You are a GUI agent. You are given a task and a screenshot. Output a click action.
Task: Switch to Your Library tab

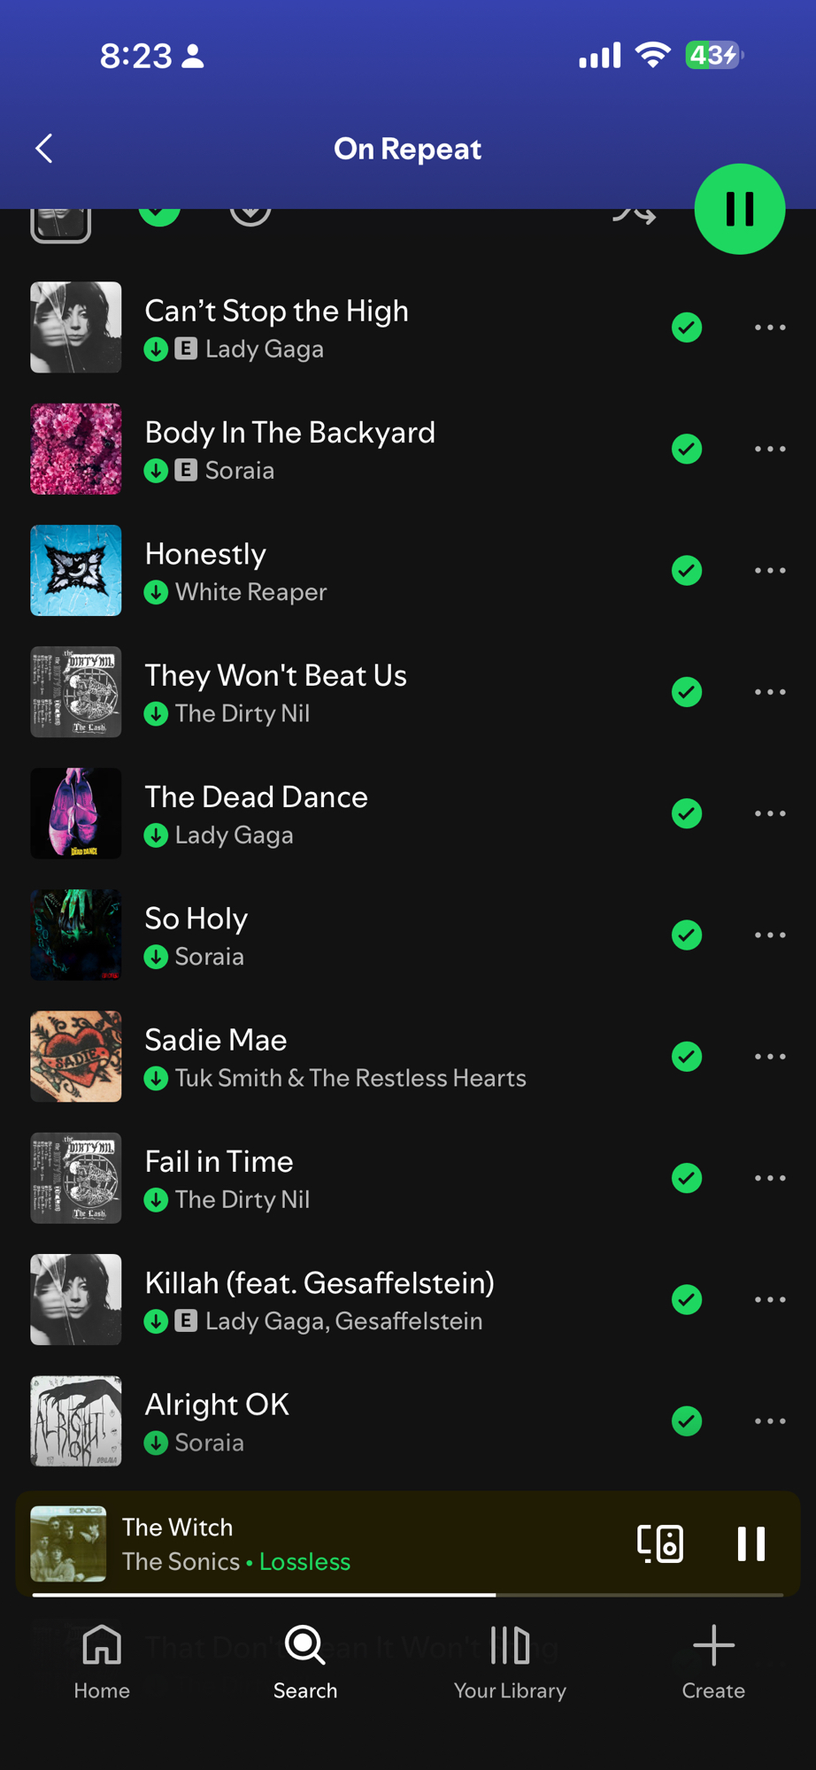tap(510, 1662)
